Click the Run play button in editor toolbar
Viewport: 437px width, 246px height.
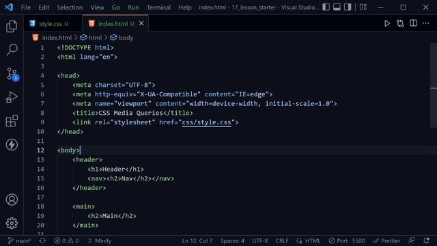tap(387, 23)
